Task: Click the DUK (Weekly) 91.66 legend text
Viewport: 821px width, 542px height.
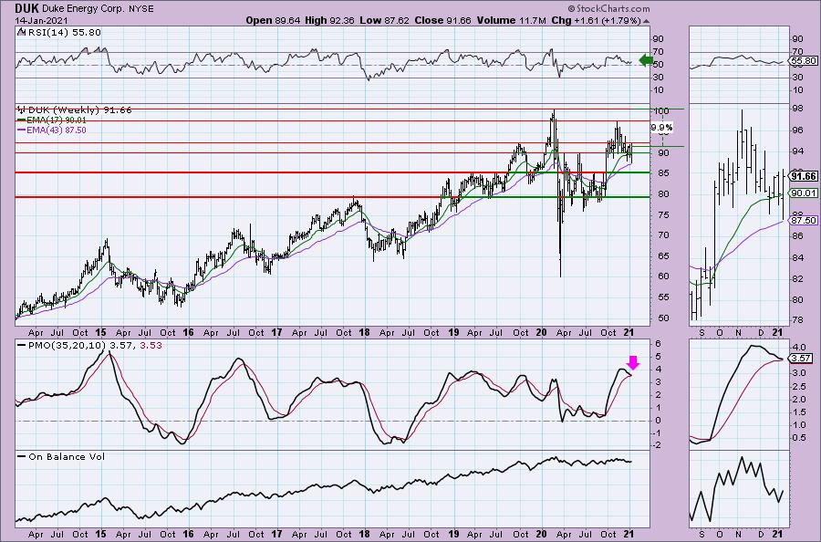Action: [79, 110]
